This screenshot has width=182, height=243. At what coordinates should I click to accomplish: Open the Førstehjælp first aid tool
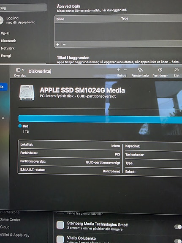[x=140, y=70]
